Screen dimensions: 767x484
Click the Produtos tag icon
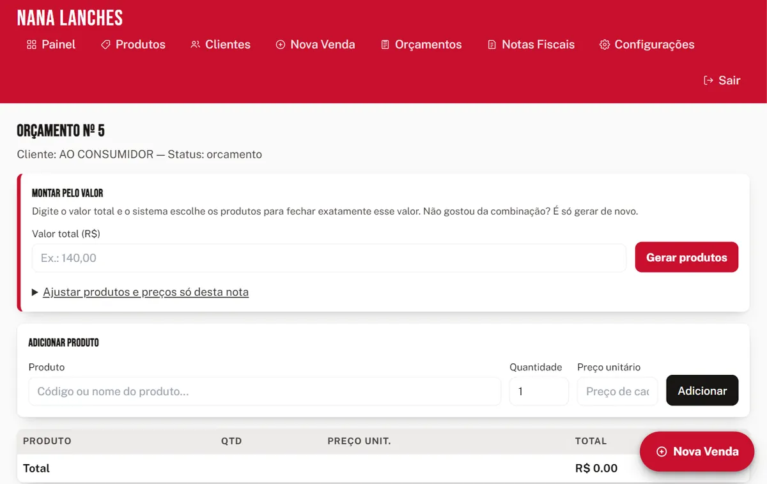pos(105,45)
